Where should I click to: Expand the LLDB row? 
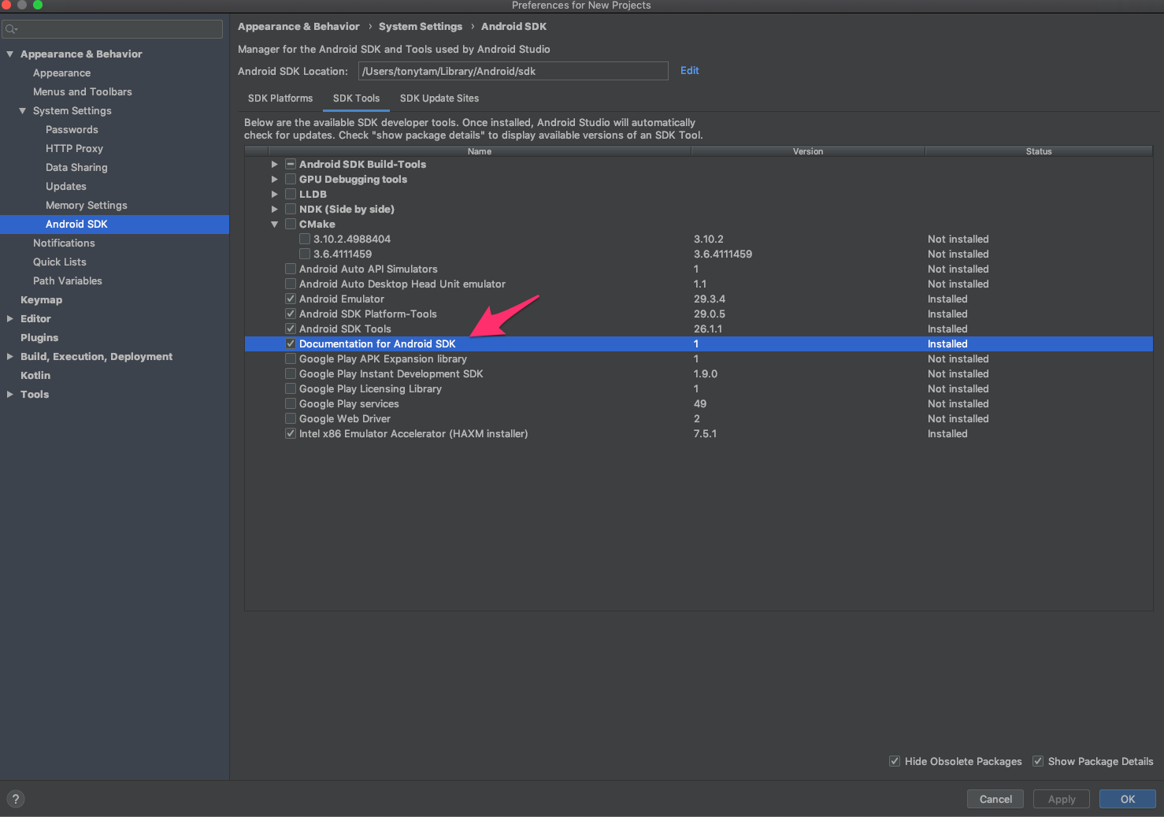(x=274, y=194)
